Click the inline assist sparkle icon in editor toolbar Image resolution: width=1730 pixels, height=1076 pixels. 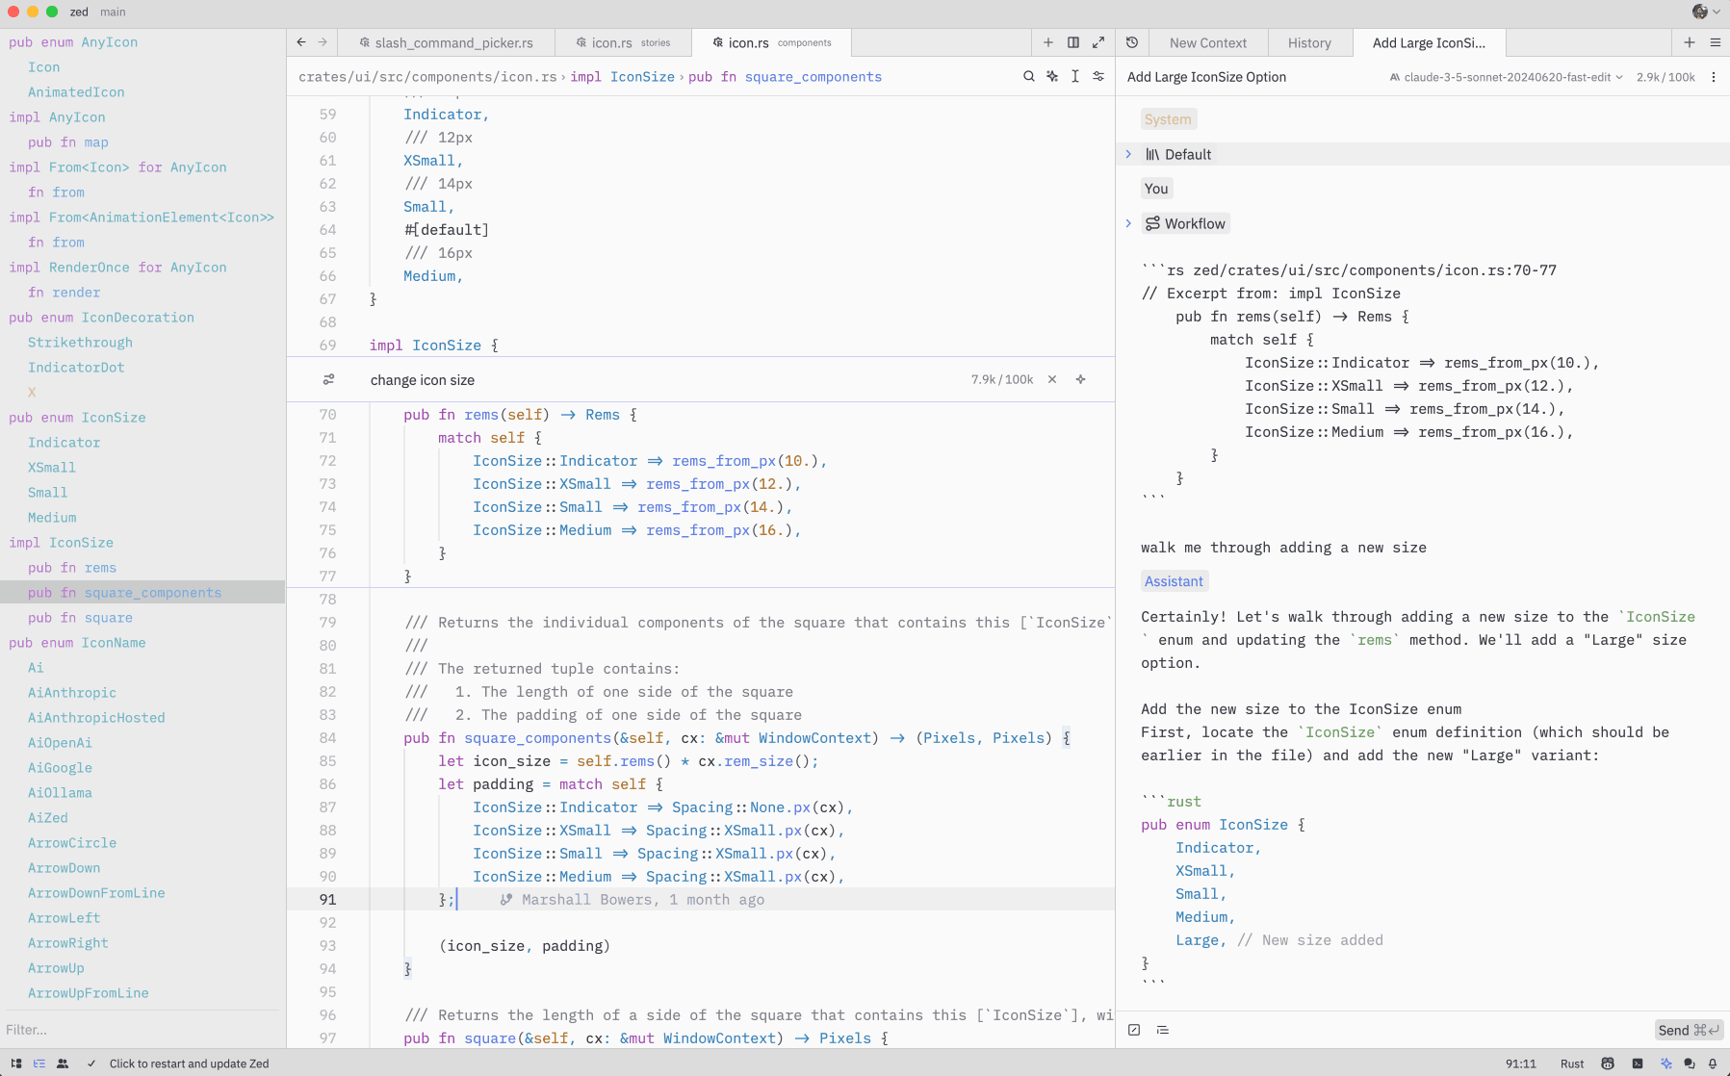[x=1052, y=76]
